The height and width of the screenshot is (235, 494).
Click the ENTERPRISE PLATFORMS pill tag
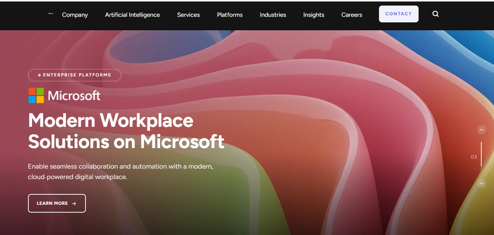[x=75, y=75]
